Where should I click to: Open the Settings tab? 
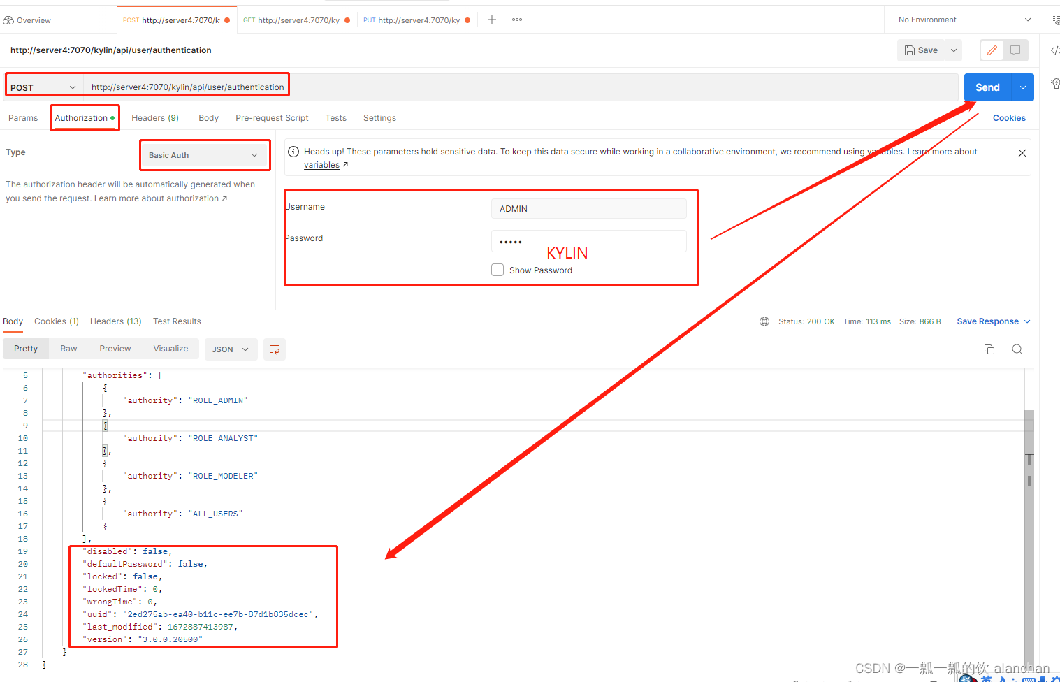pos(379,118)
